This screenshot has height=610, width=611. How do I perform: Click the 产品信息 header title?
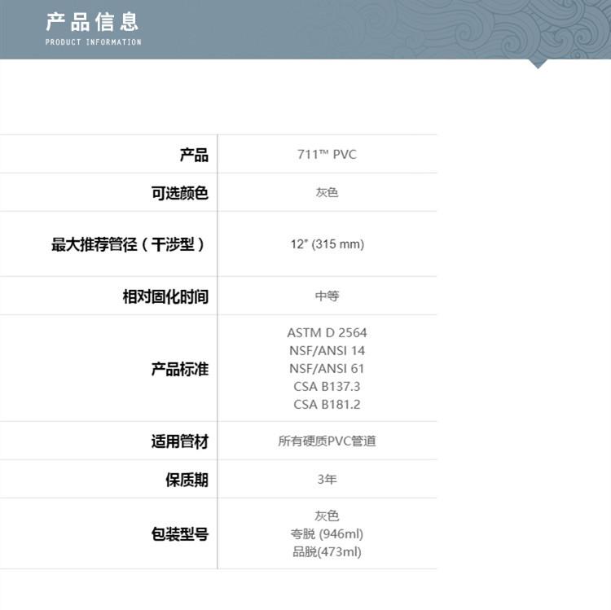92,21
